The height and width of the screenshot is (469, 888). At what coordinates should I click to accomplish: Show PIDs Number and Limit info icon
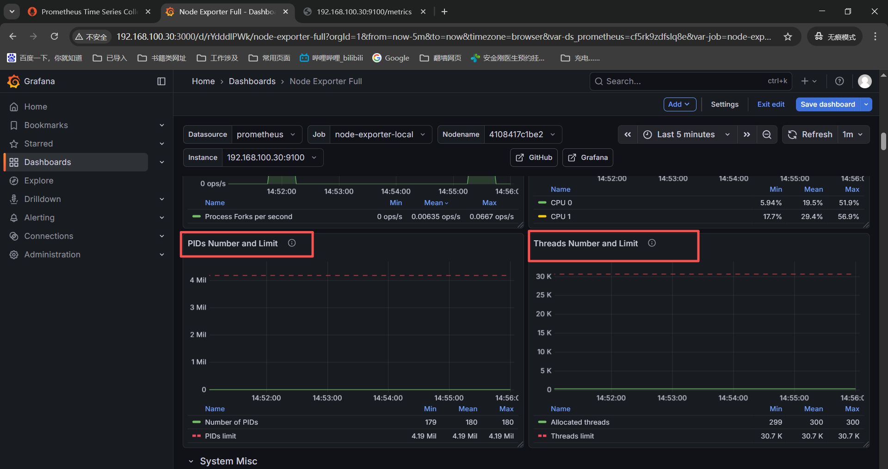point(292,243)
